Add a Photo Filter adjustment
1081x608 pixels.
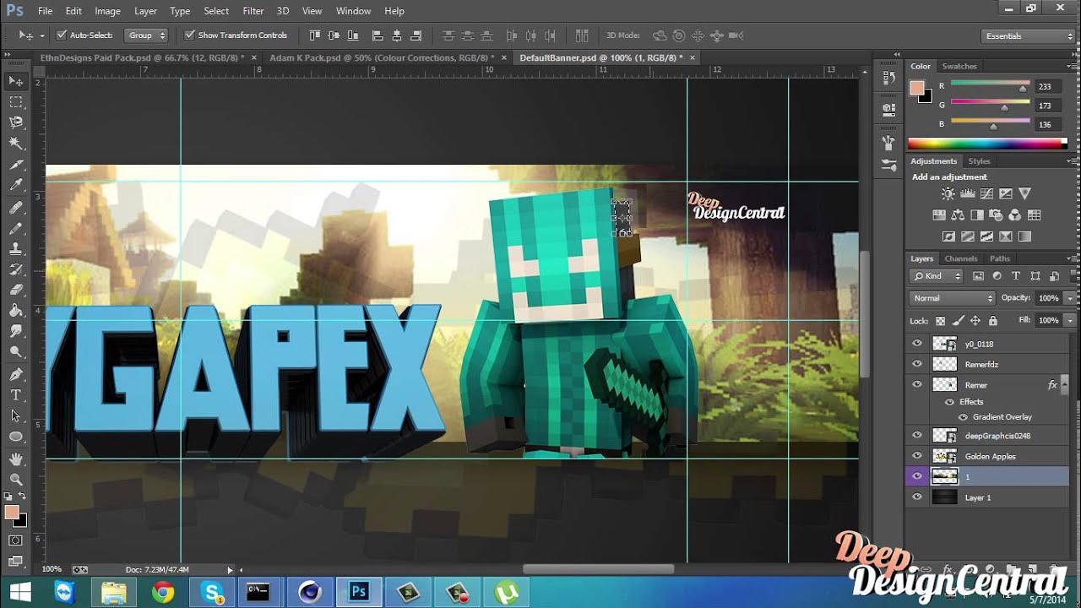click(997, 215)
